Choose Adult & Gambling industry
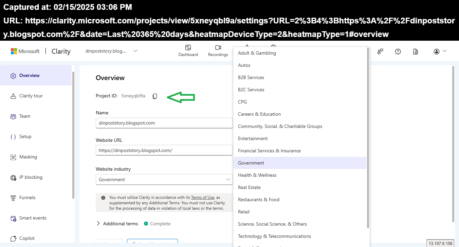Image resolution: width=459 pixels, height=247 pixels. [300, 53]
